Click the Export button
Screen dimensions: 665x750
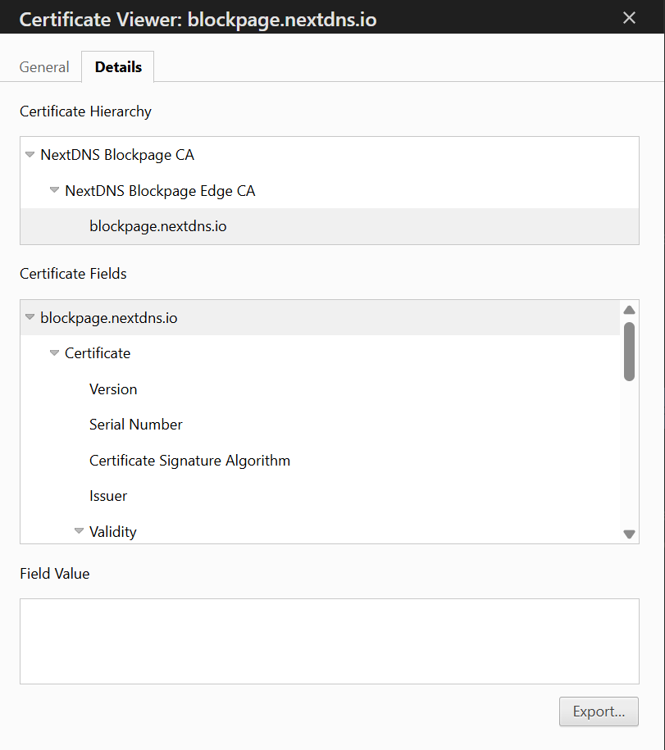(599, 711)
